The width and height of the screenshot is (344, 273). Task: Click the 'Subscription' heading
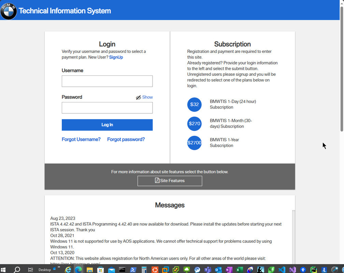tap(232, 44)
